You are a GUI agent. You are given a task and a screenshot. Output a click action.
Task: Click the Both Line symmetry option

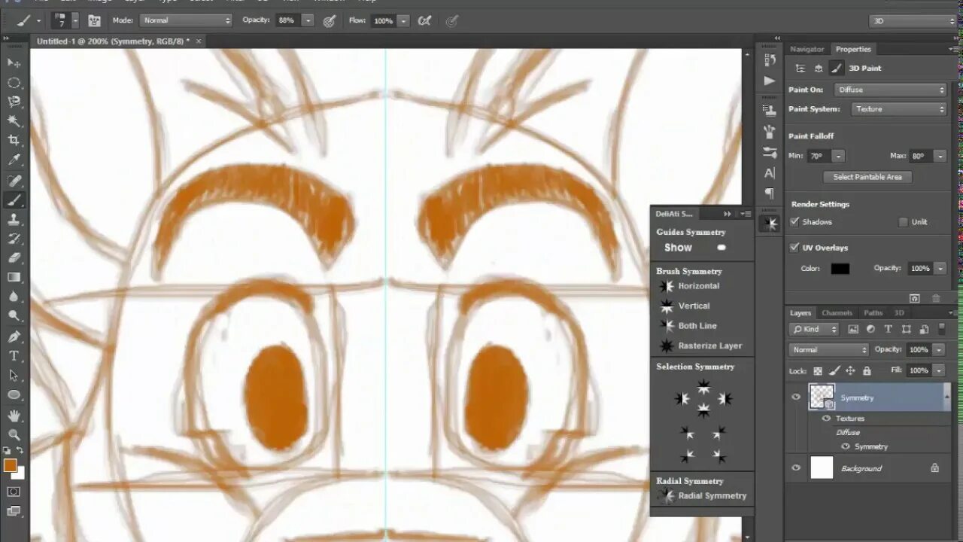coord(688,326)
